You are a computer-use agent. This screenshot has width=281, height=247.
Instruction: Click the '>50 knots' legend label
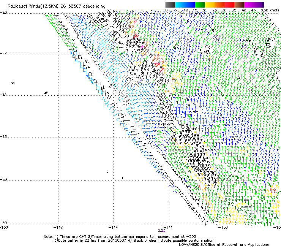270,10
